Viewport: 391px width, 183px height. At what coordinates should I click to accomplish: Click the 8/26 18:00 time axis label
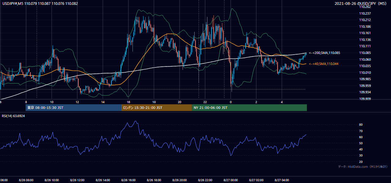coord(154,180)
